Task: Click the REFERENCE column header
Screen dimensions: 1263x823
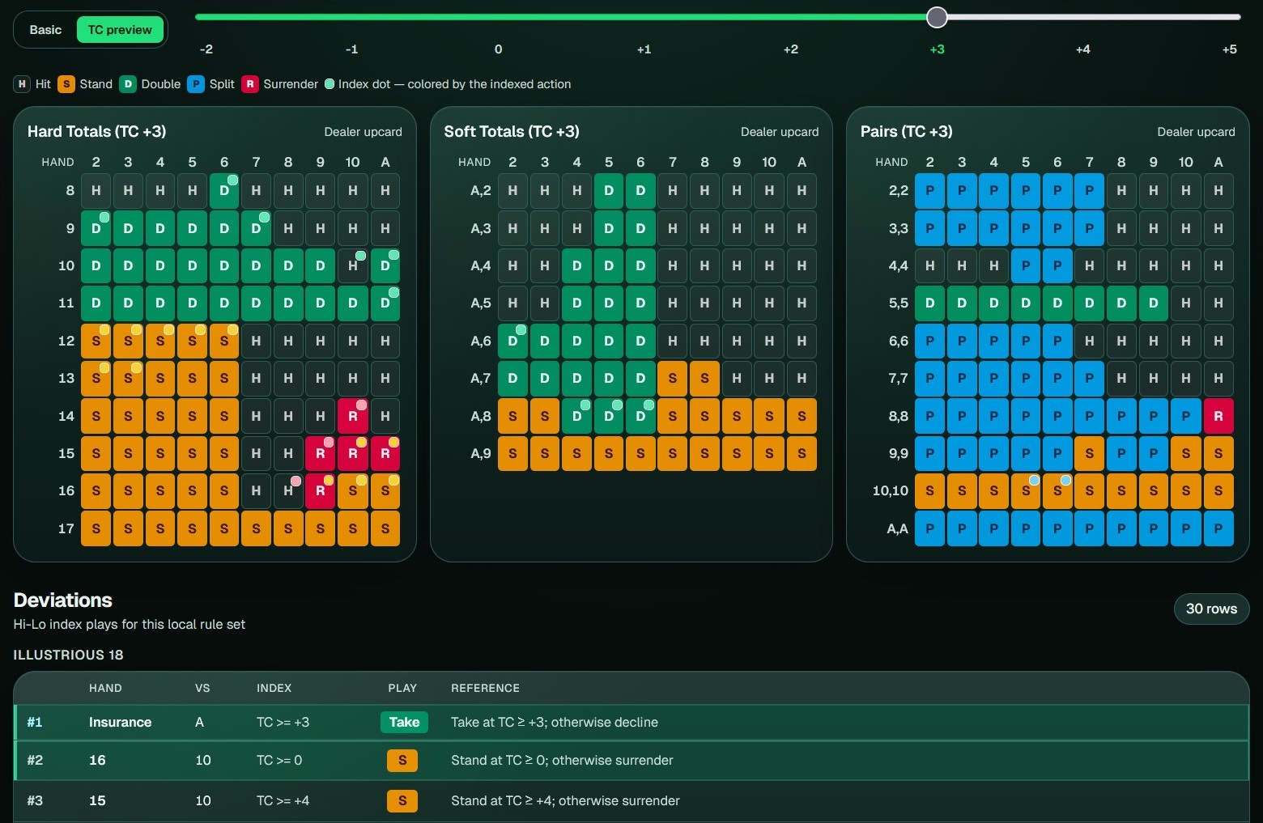Action: [485, 688]
